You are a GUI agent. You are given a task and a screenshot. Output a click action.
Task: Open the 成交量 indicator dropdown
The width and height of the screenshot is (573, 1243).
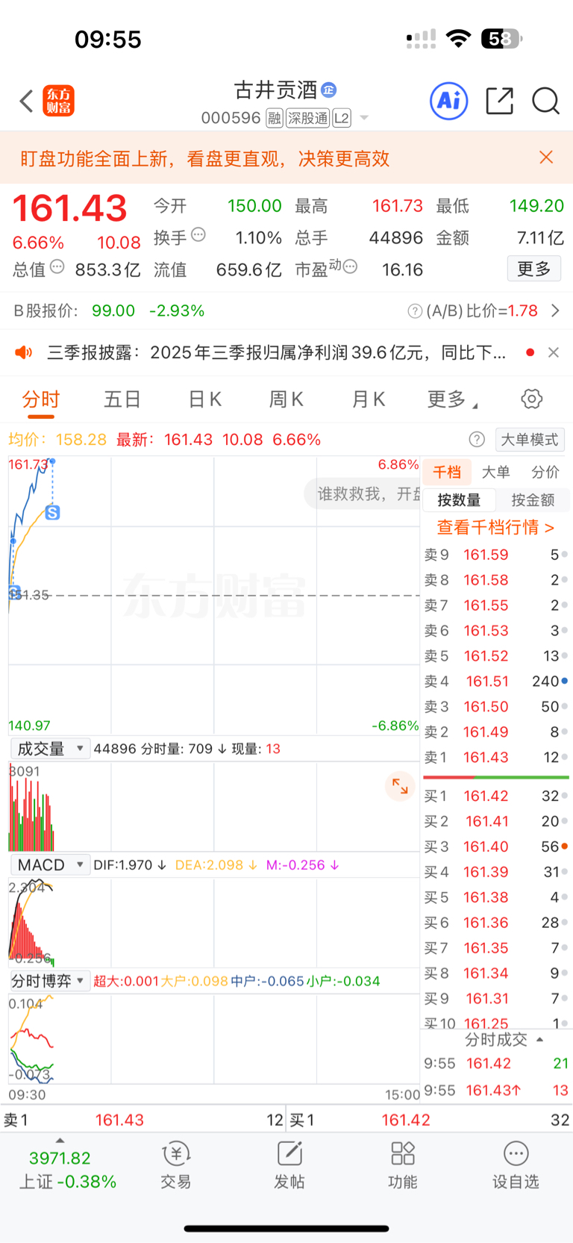click(x=50, y=749)
